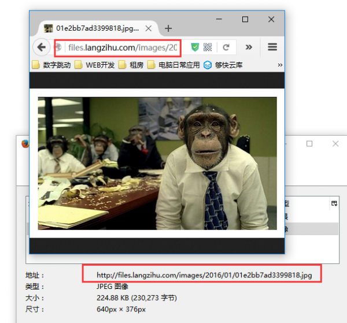
Task: Open the 数字跳动 bookmark folder
Action: (51, 65)
